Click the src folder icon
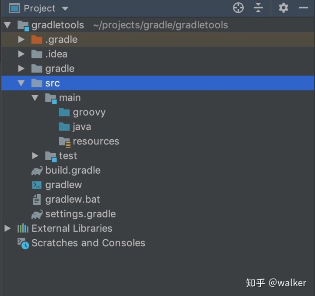The image size is (315, 296). pos(37,83)
